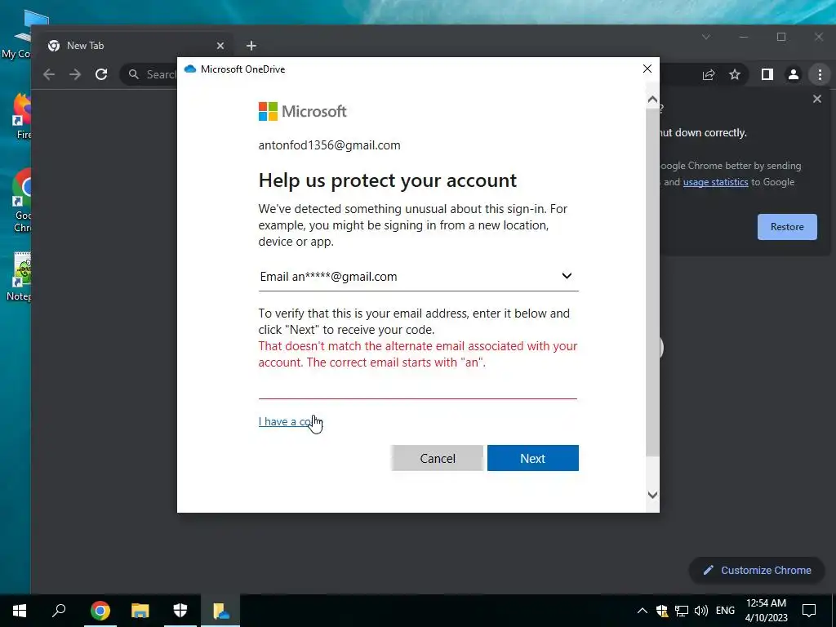Click Customize Chrome button
This screenshot has height=627, width=836.
[x=757, y=570]
